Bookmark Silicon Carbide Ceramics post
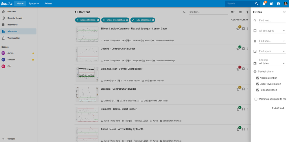289x142 pixels. click(x=244, y=29)
